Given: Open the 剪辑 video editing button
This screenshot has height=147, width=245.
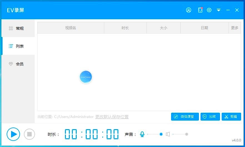Looking at the screenshot, I should 231,117.
